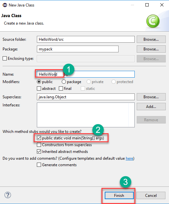The width and height of the screenshot is (169, 204).
Task: Click the help question mark icon
Action: point(8,195)
